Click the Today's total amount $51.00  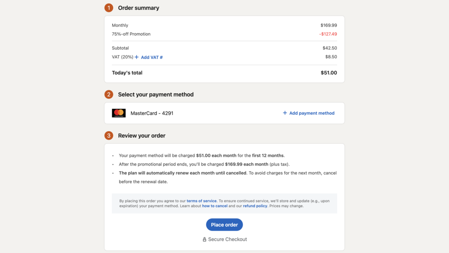coord(329,73)
